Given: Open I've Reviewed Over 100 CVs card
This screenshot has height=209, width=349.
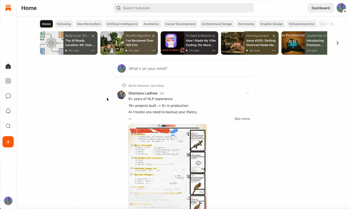Looking at the screenshot, I should pos(129,43).
